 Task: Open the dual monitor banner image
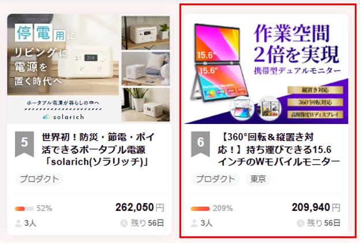267,69
